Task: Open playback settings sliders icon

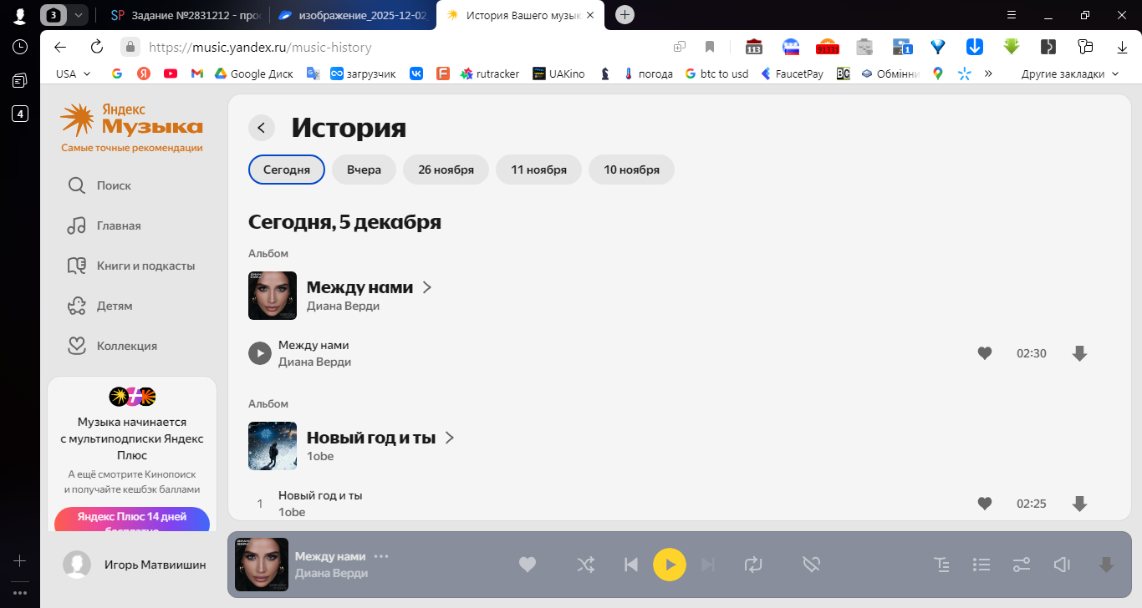Action: pos(1022,565)
